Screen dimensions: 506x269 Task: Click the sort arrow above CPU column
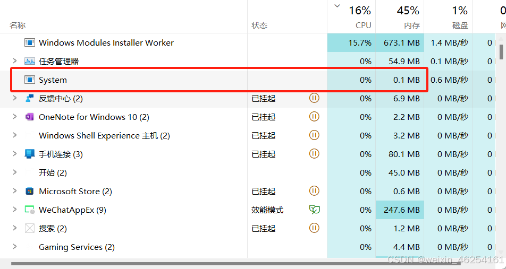click(338, 5)
